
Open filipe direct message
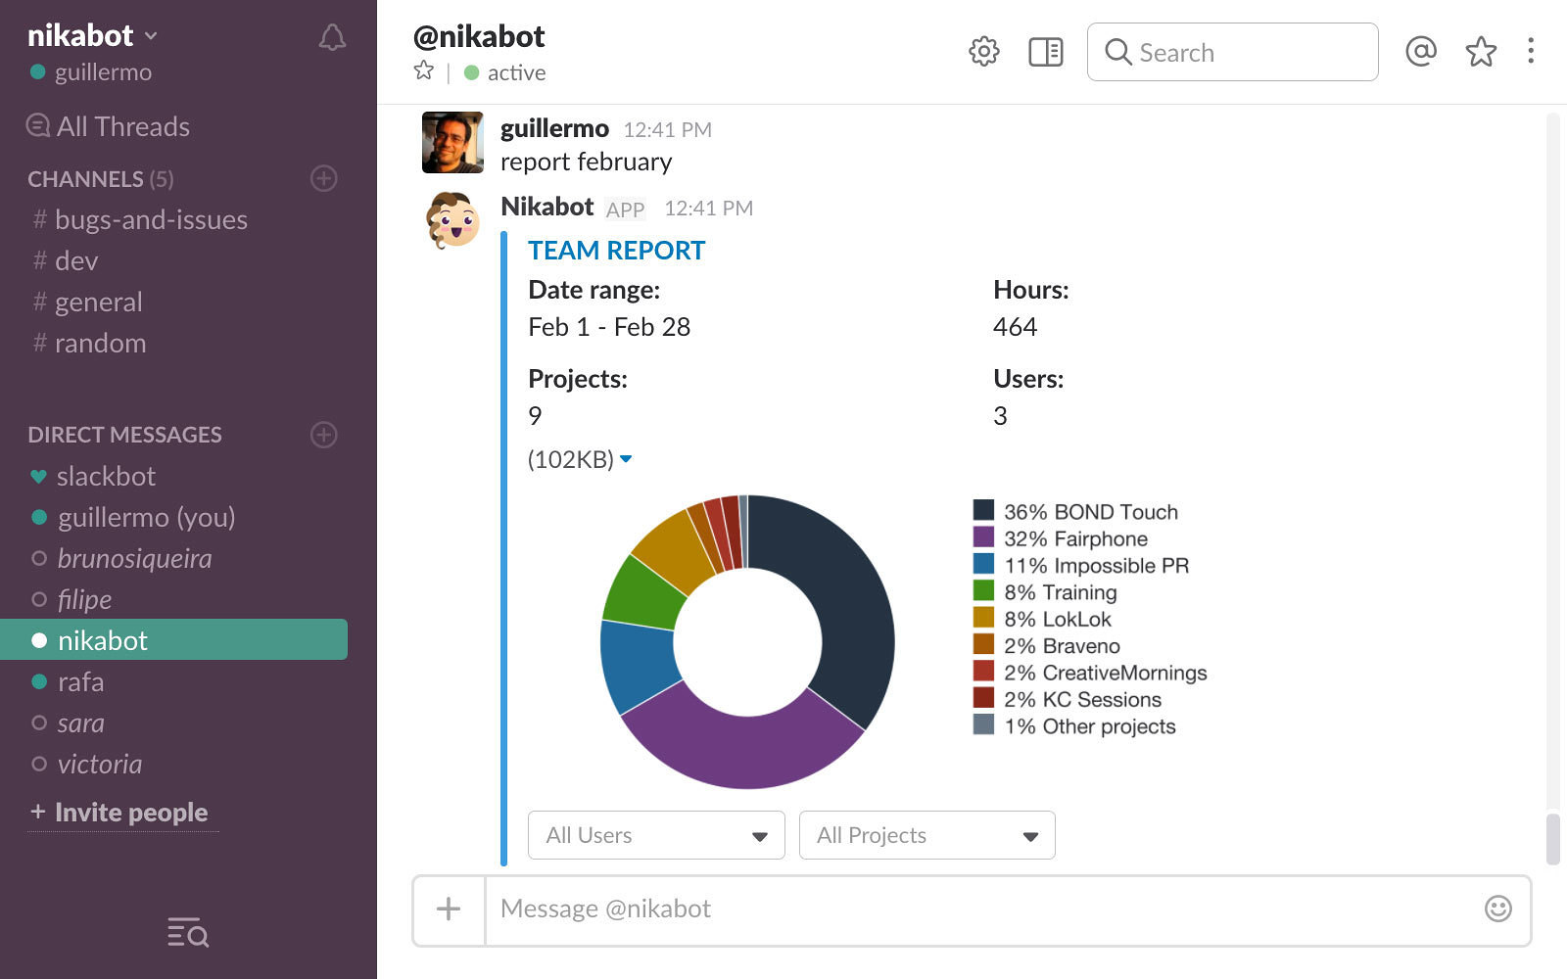pyautogui.click(x=84, y=599)
